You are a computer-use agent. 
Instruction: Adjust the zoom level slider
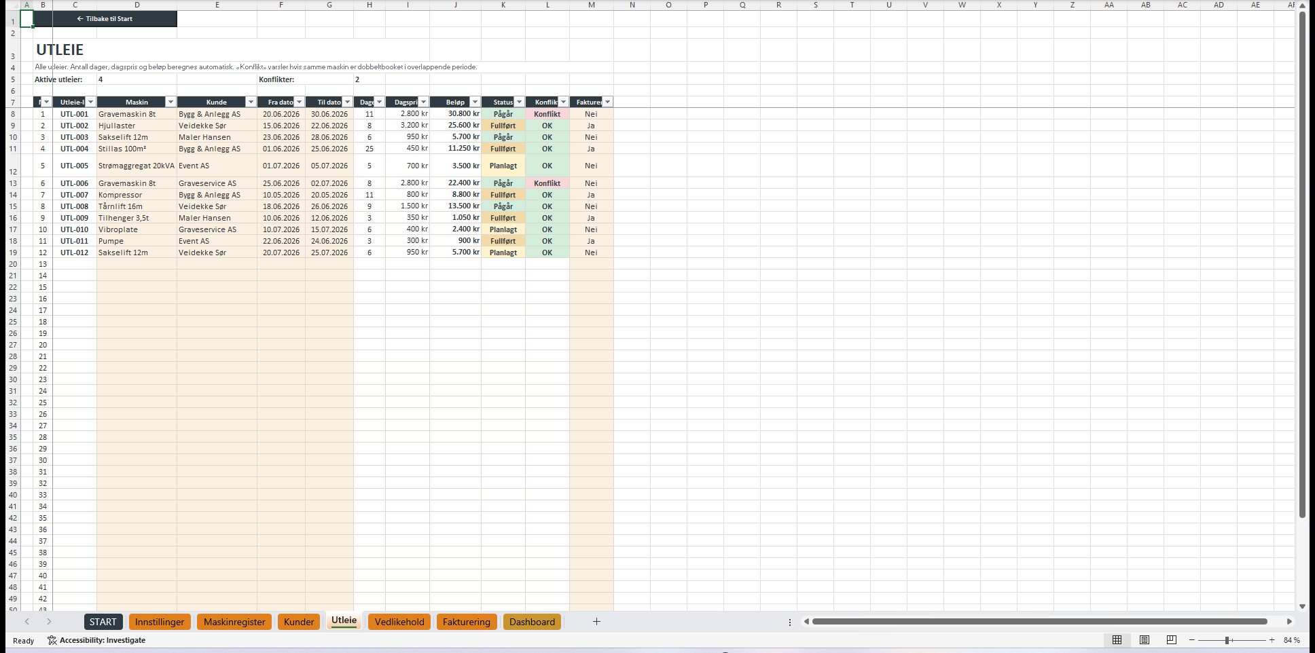(1228, 640)
